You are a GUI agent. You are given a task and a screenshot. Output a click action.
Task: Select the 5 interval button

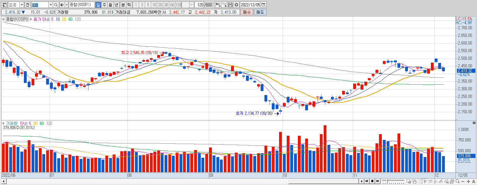coord(148,5)
